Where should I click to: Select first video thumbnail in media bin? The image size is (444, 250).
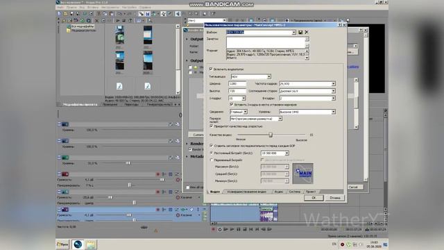point(120,35)
